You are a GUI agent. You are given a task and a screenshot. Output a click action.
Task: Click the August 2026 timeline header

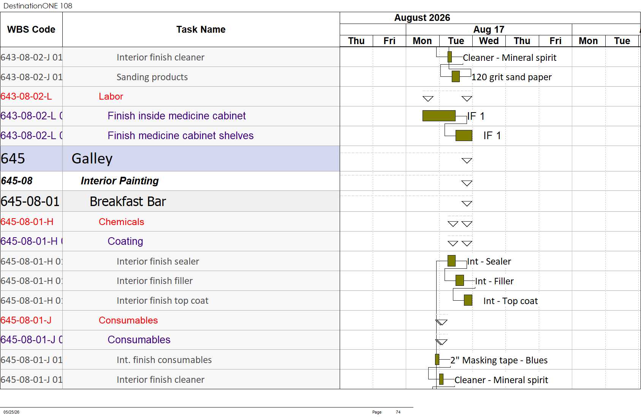coord(422,18)
